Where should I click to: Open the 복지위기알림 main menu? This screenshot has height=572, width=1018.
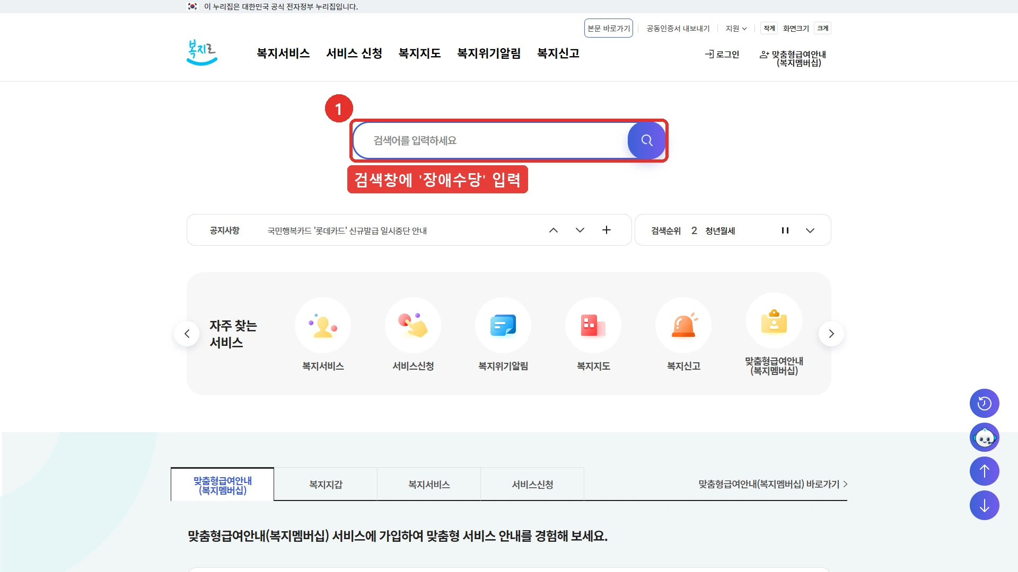pos(489,53)
